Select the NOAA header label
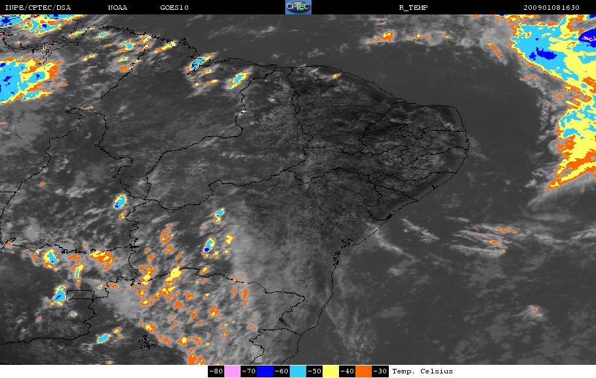Screen dimensions: 596x378 coord(117,8)
